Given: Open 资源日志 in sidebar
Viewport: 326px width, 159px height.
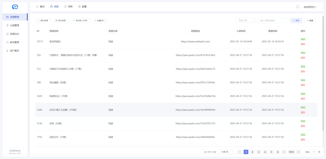Looking at the screenshot, I should pos(15,34).
